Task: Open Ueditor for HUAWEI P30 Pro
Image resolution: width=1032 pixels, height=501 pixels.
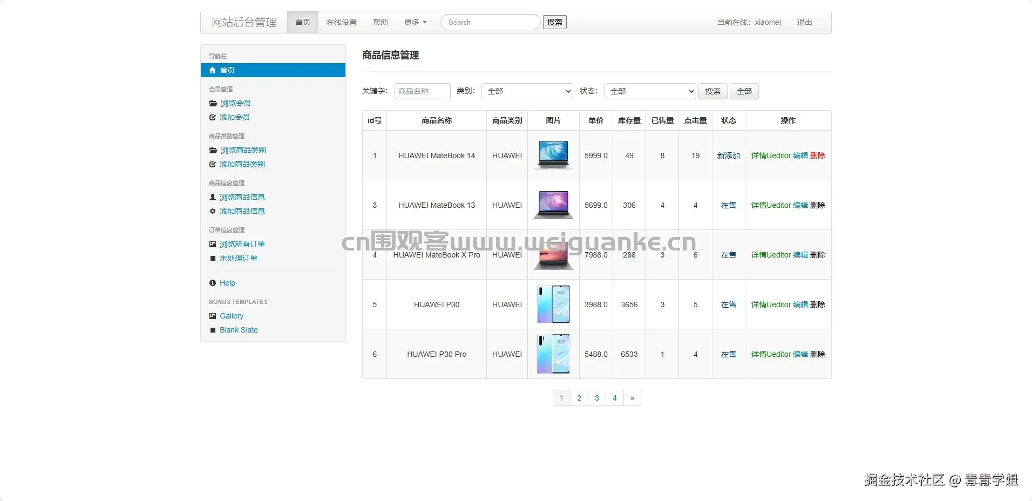Action: coord(779,354)
